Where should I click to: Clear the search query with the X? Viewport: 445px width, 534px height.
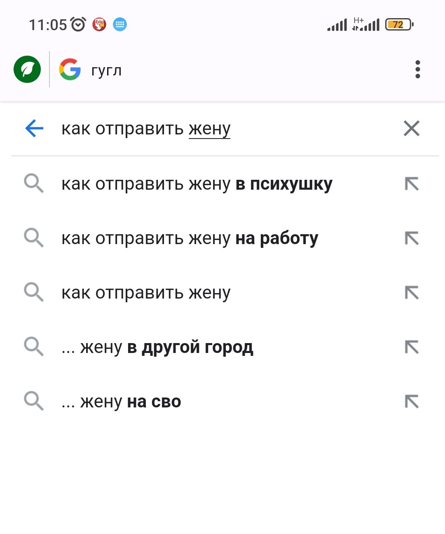[x=412, y=128]
